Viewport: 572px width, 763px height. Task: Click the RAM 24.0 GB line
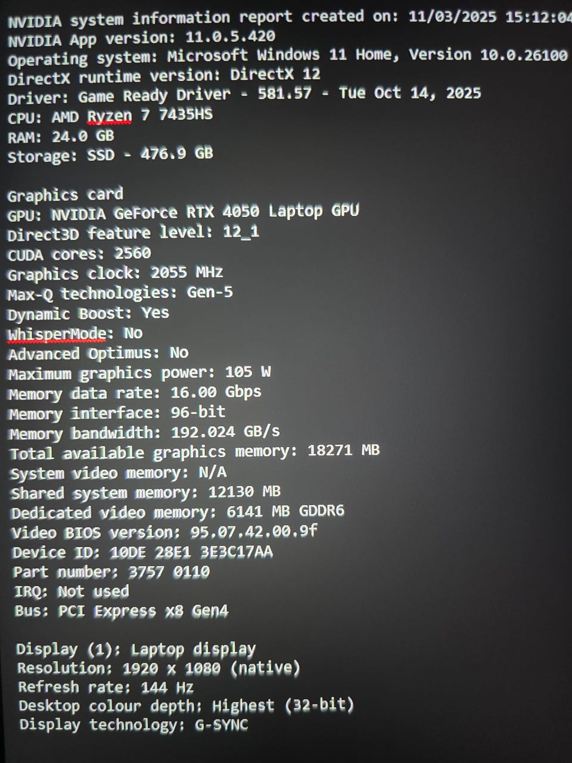(x=60, y=137)
